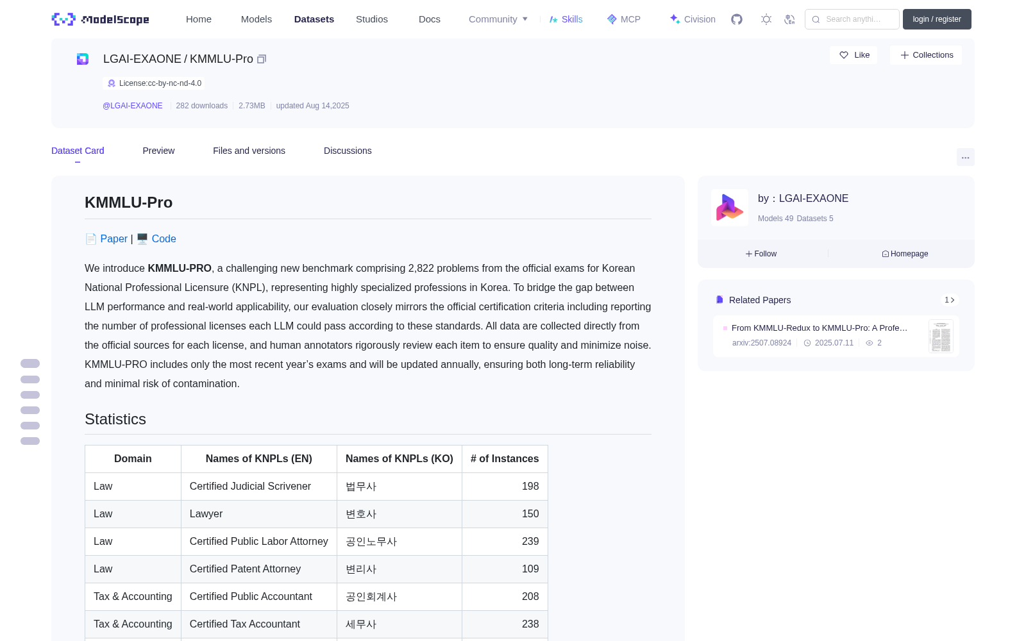Click the search input field
The width and height of the screenshot is (1026, 641).
tap(852, 19)
